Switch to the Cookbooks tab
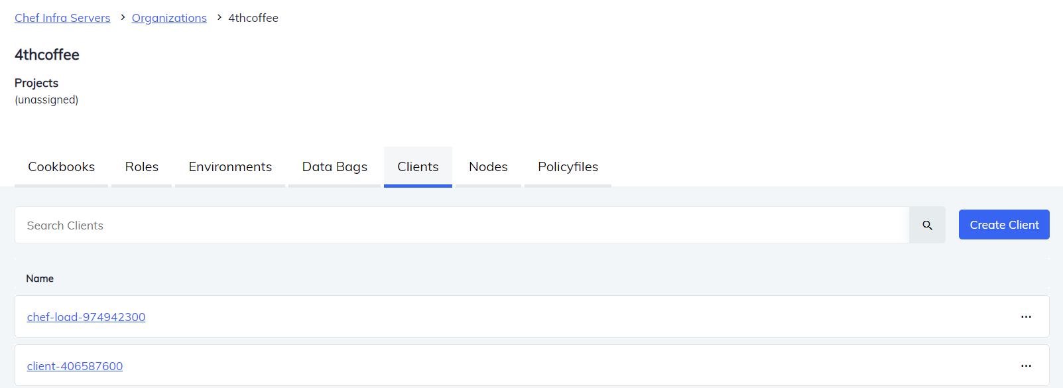 coord(60,166)
